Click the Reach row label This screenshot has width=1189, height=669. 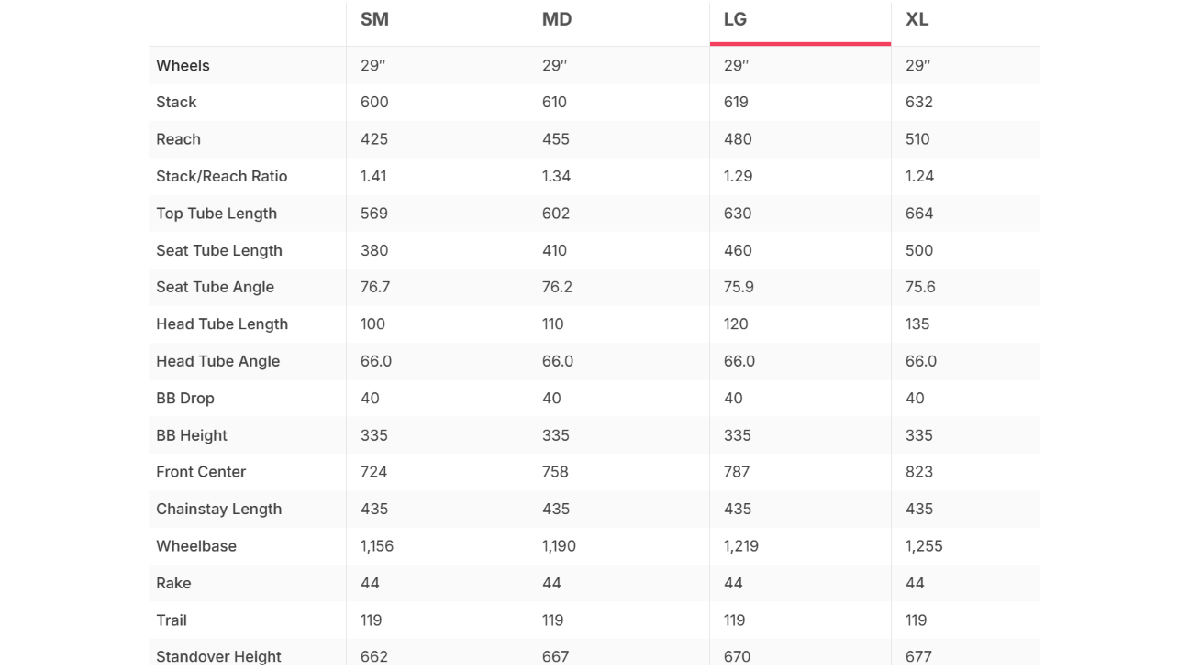(178, 139)
